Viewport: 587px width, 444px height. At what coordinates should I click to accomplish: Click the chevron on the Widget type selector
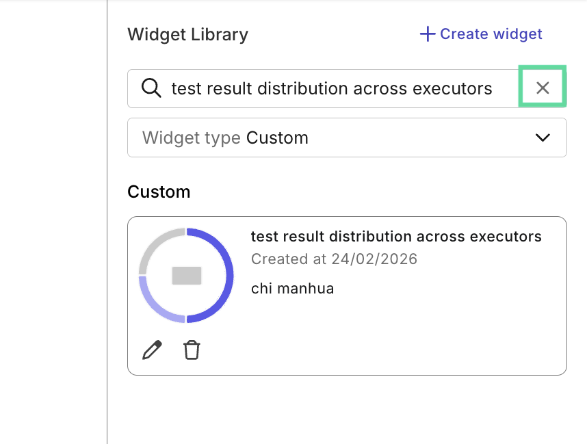[x=543, y=138]
